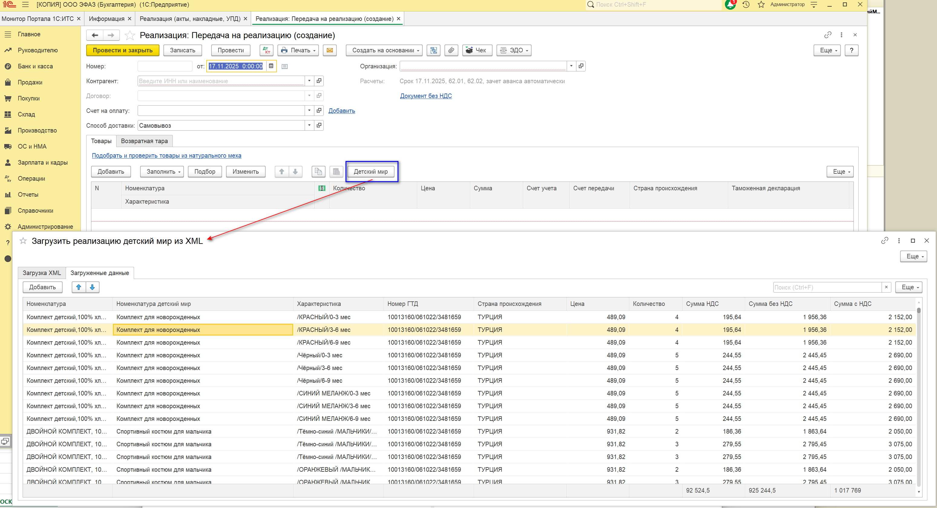Click the Детский мир button

click(371, 172)
